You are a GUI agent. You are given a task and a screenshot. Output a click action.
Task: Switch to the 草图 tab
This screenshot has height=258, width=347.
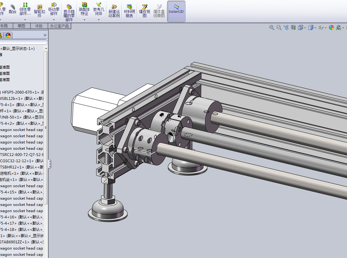(x=21, y=26)
